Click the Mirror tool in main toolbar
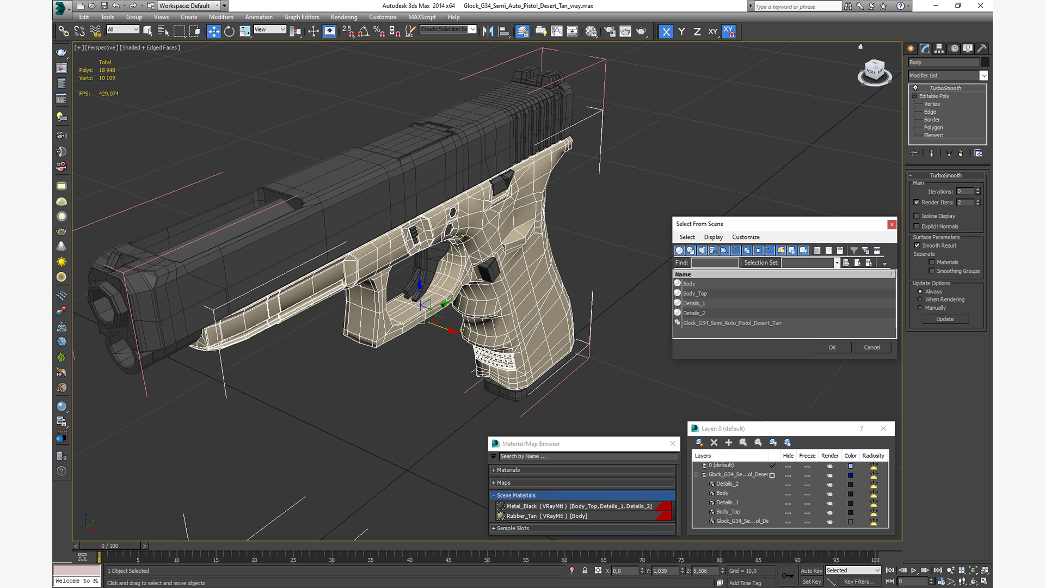Viewport: 1045px width, 588px height. tap(488, 32)
